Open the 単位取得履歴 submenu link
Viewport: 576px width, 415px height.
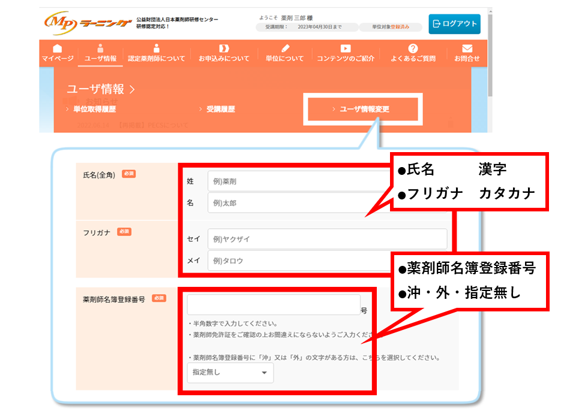(94, 110)
